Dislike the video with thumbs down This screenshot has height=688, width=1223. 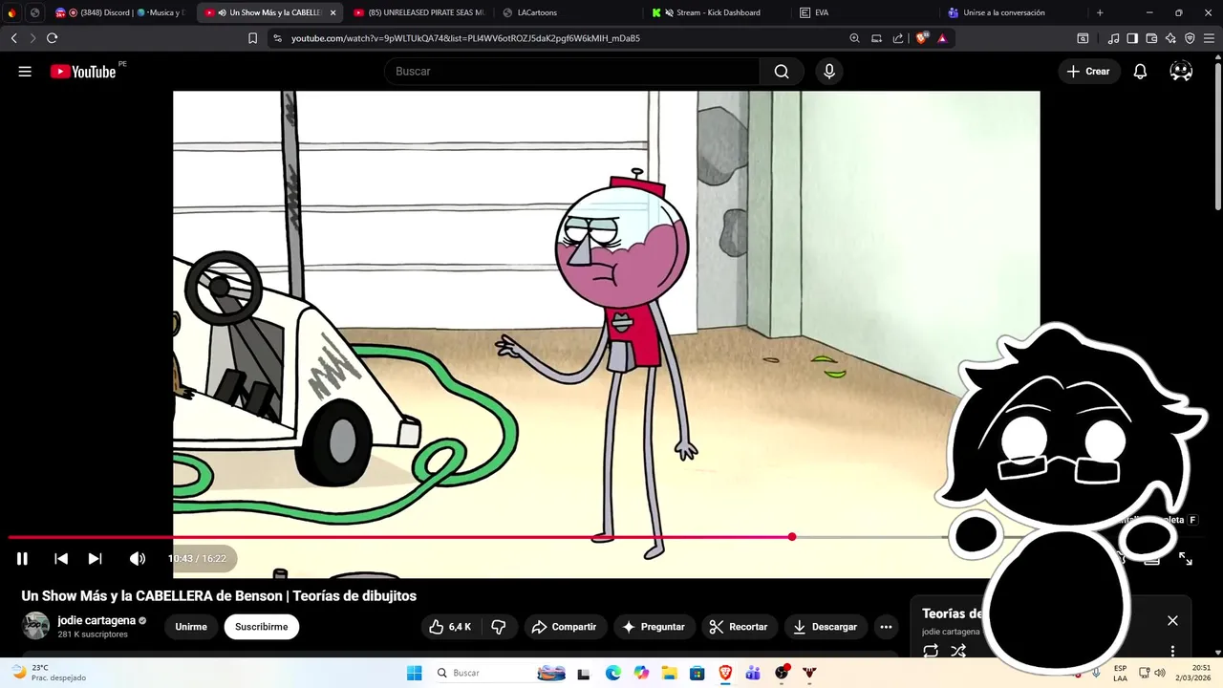pos(498,627)
